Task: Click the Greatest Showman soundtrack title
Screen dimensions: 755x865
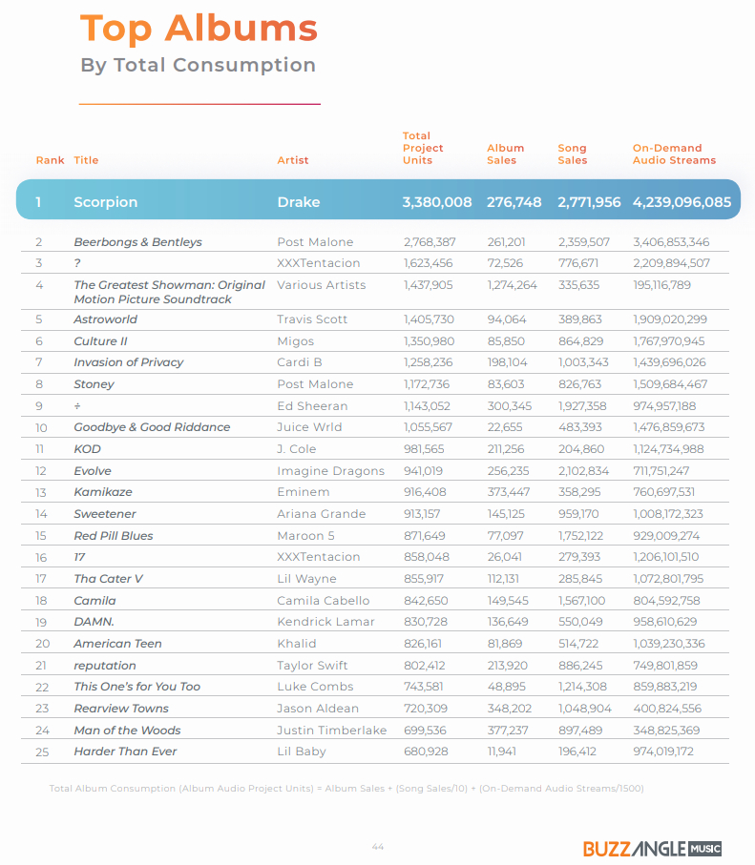Action: pos(169,292)
